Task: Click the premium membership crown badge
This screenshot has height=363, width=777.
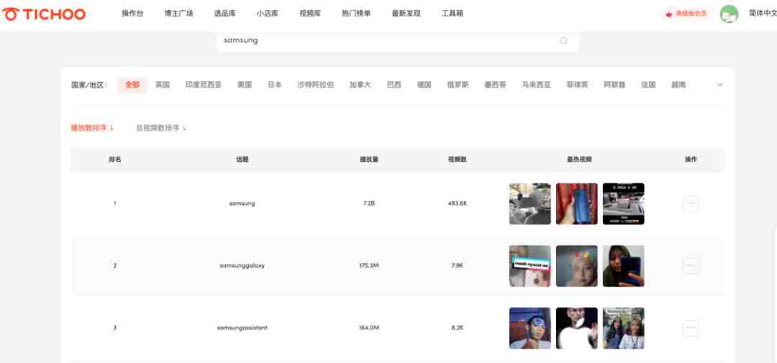Action: [686, 14]
